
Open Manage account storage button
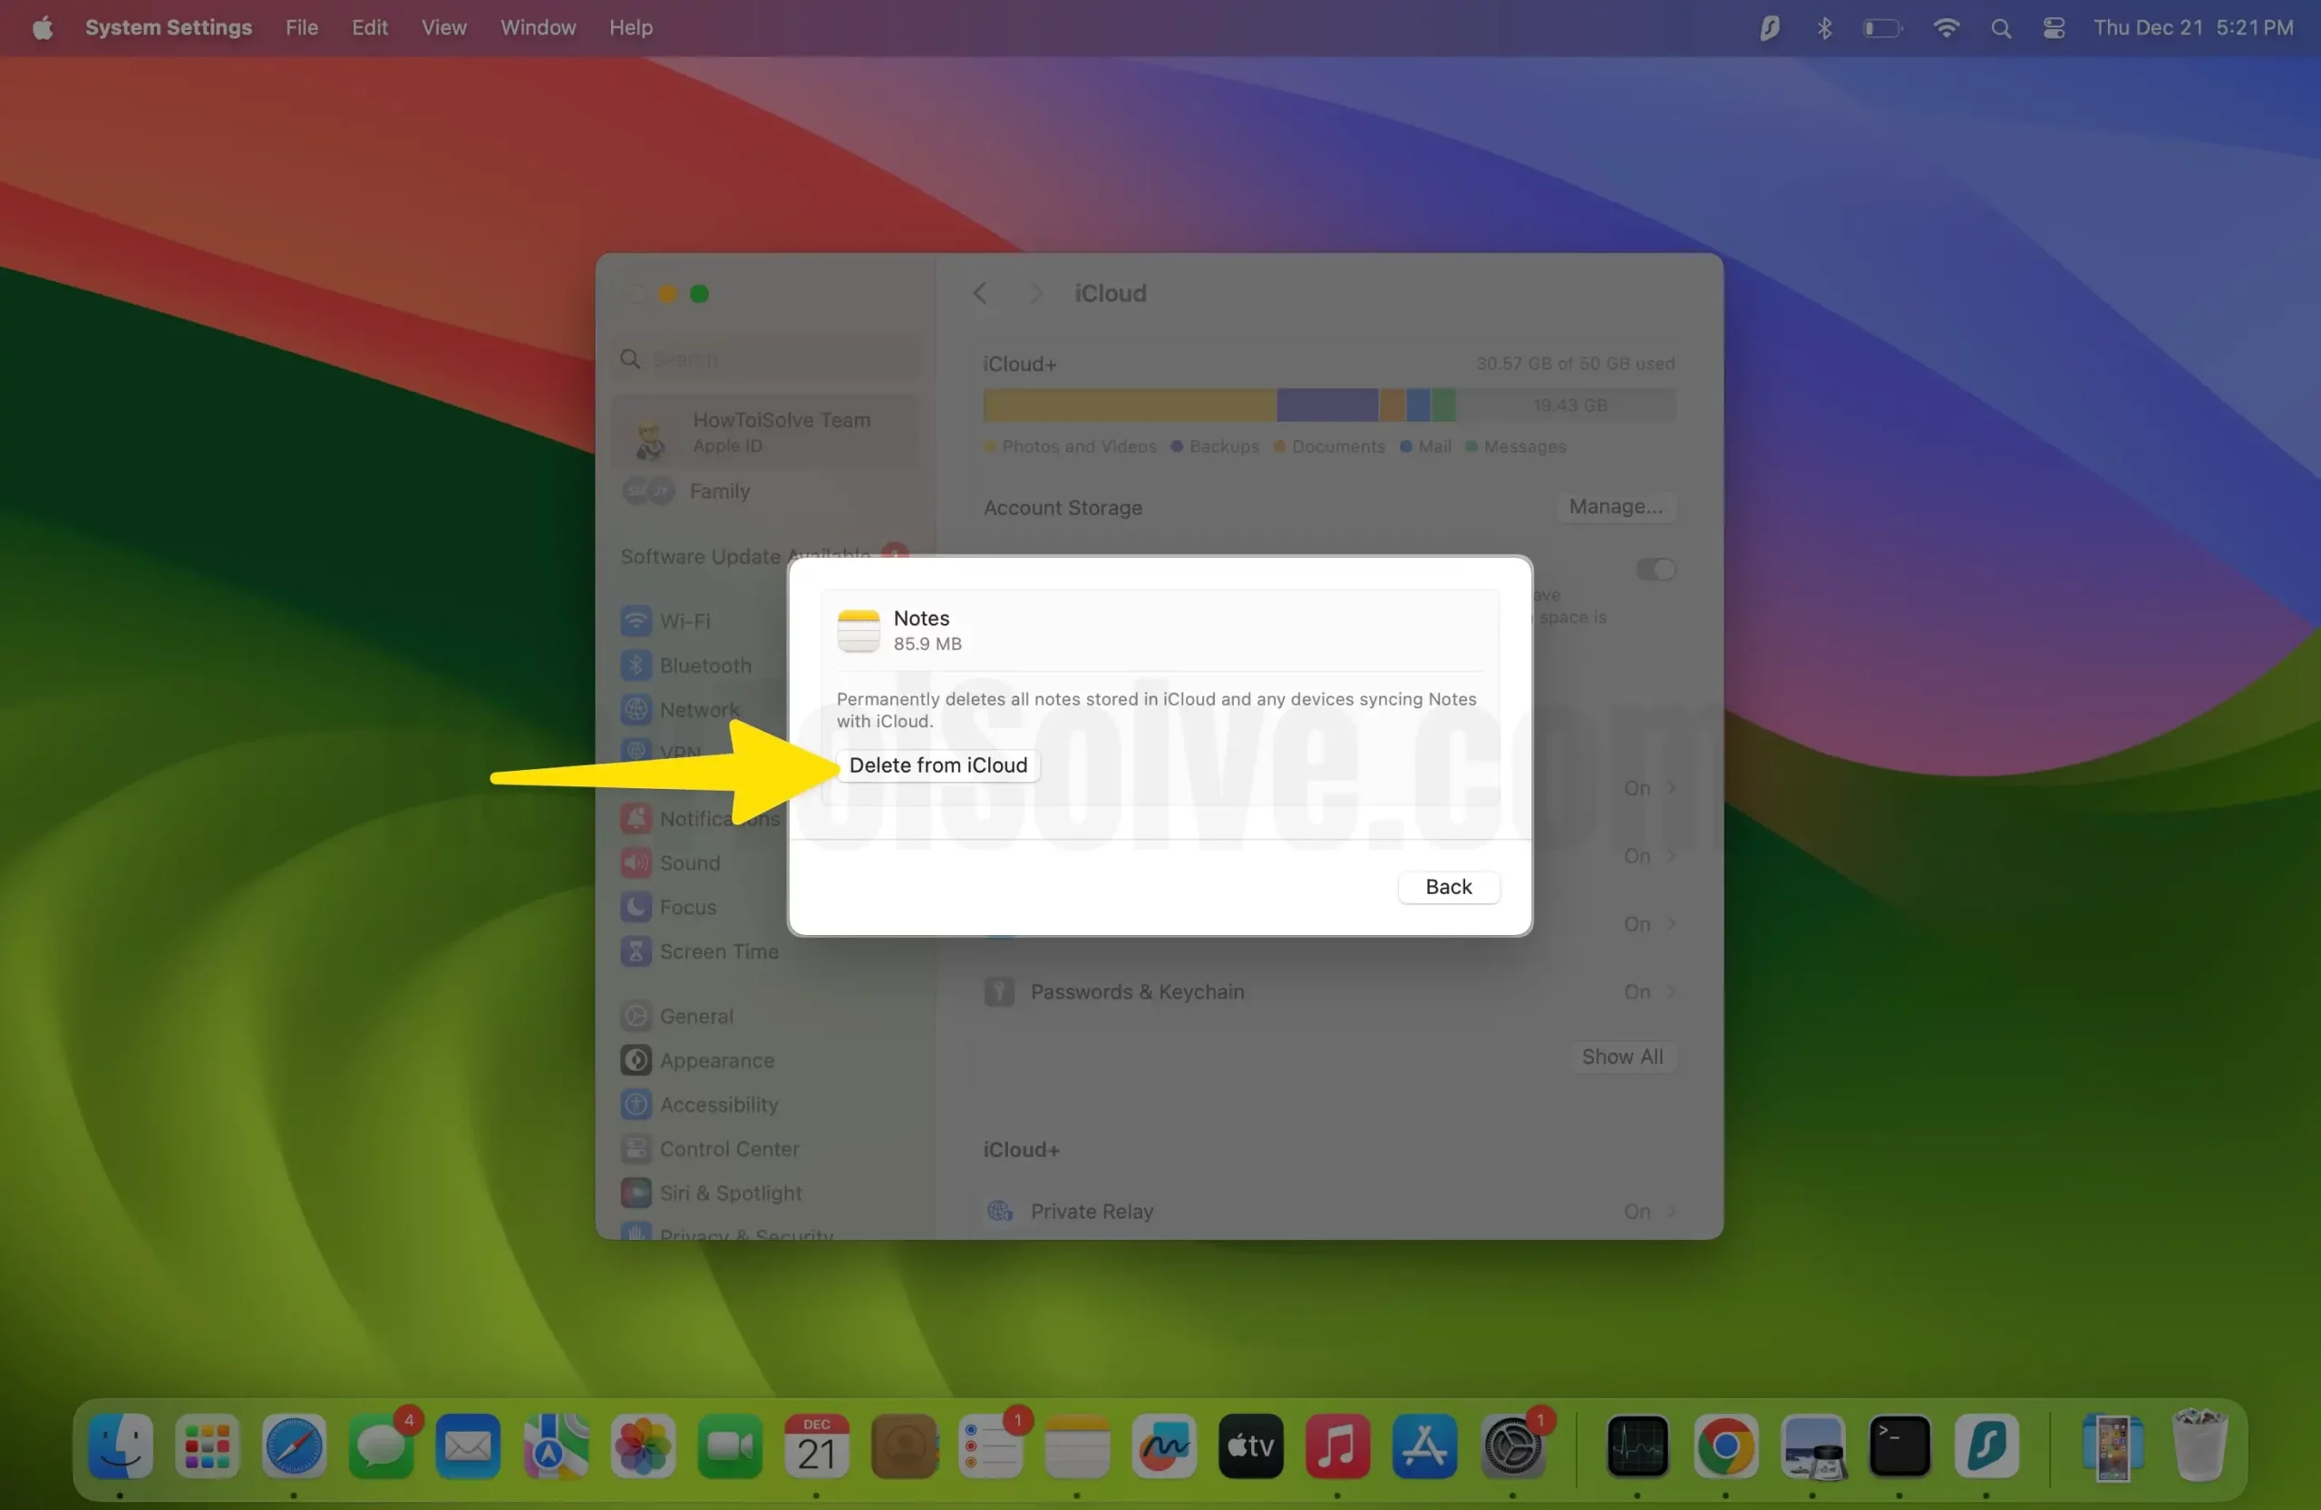1615,506
